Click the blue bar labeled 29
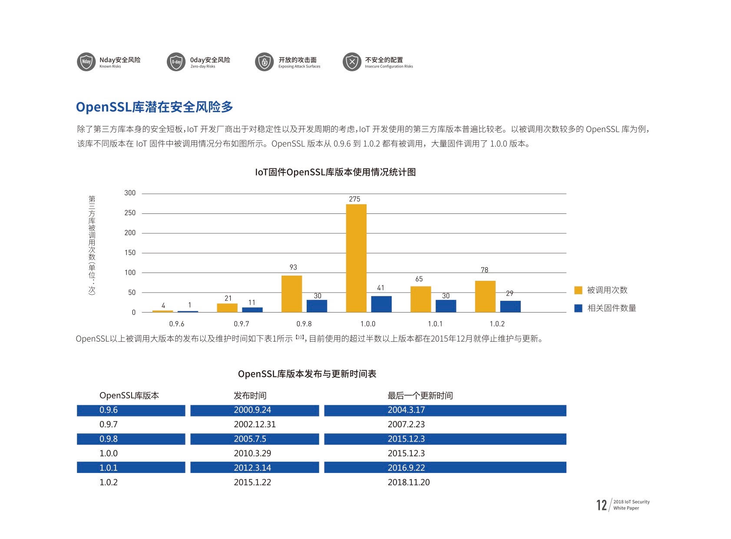This screenshot has width=731, height=539. (510, 306)
